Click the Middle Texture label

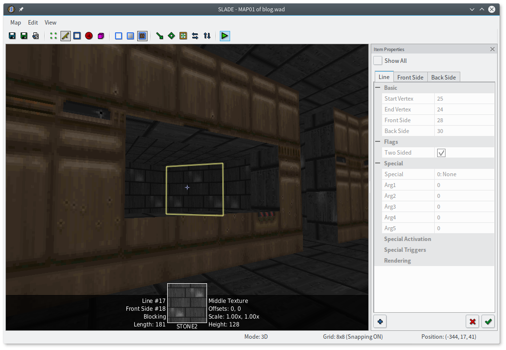pos(228,301)
